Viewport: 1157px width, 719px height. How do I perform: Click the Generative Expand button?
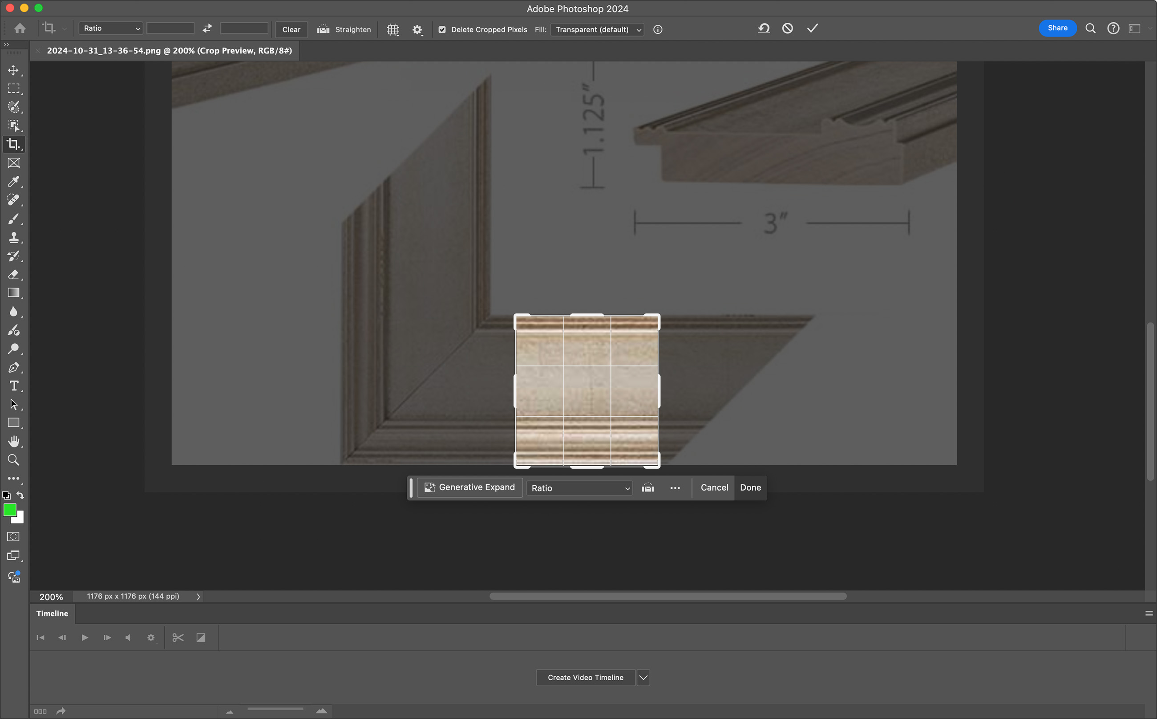469,487
